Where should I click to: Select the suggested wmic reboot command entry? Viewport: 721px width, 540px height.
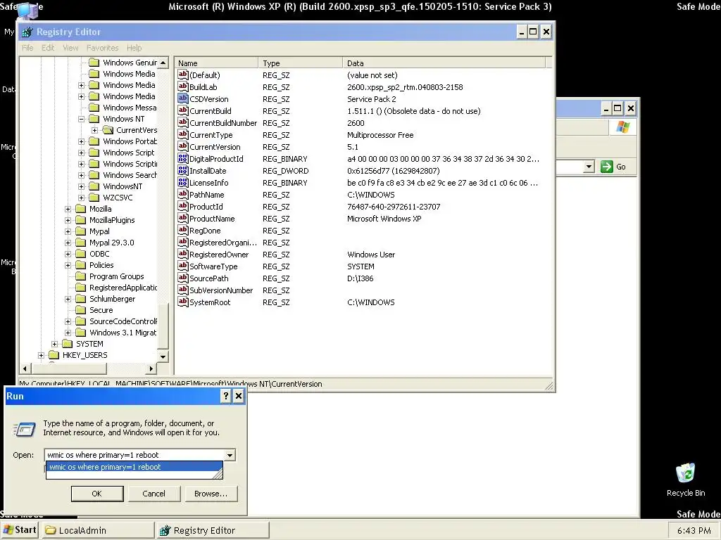pyautogui.click(x=134, y=467)
